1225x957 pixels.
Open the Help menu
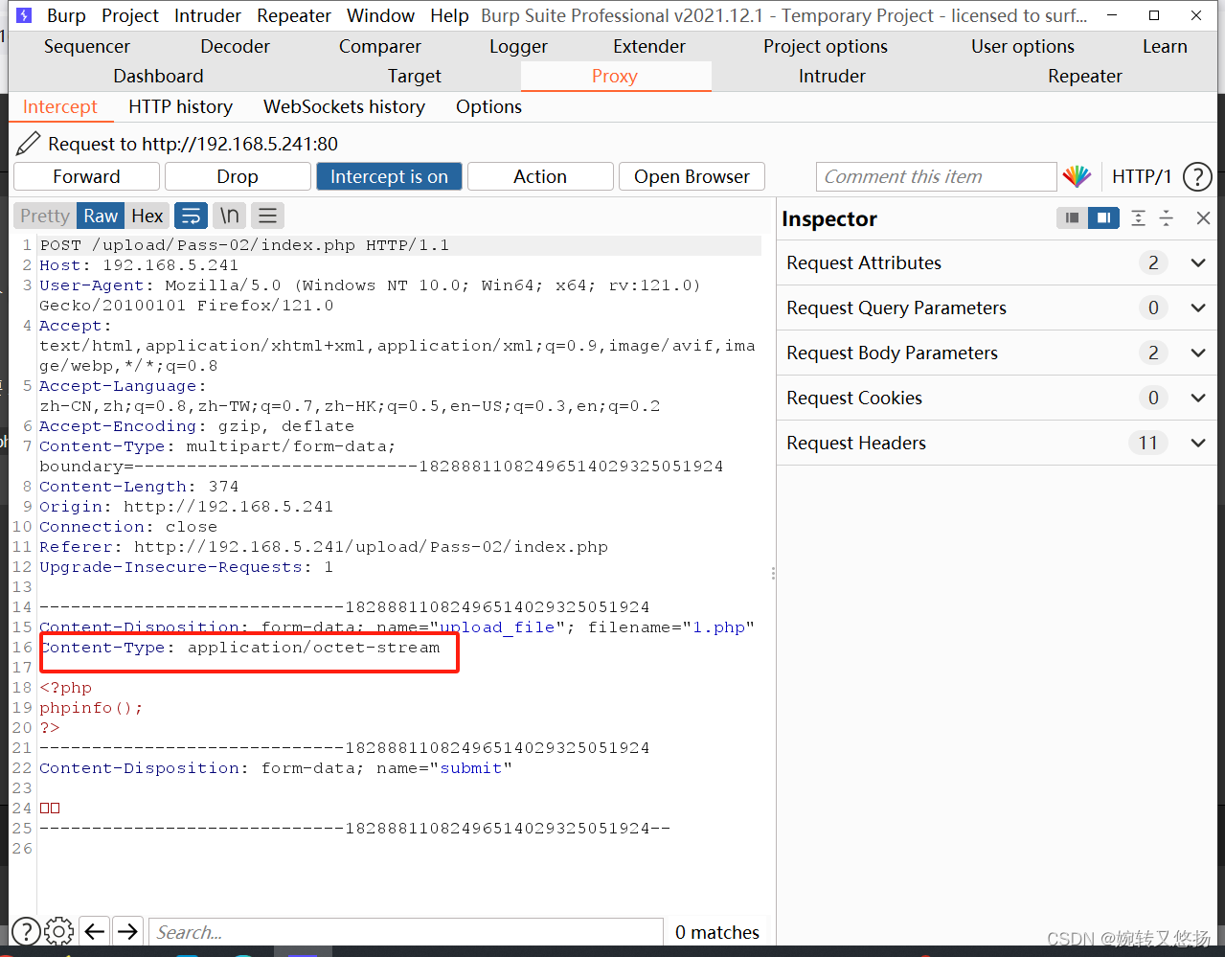coord(449,15)
